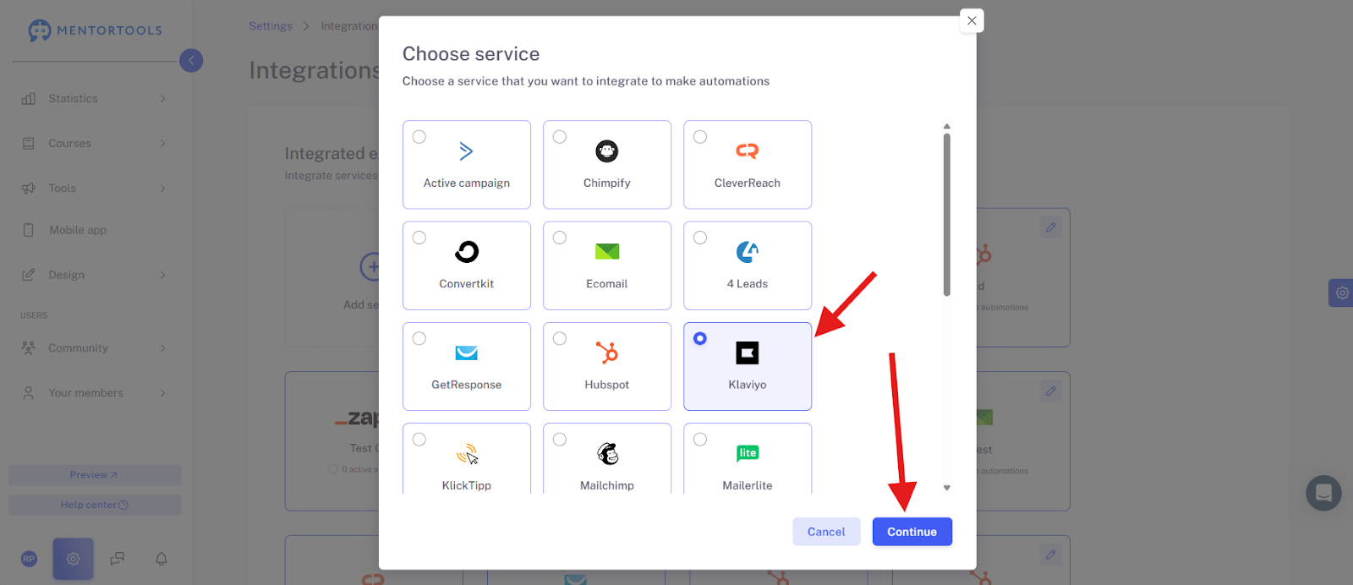The image size is (1353, 585).
Task: Collapse the sidebar with round arrow button
Action: point(191,60)
